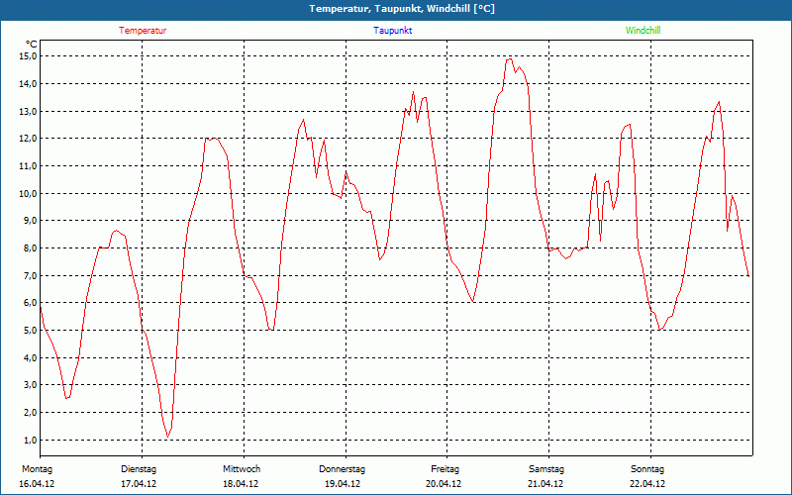
Task: Click the 7,0 y-axis value
Action: [30, 276]
